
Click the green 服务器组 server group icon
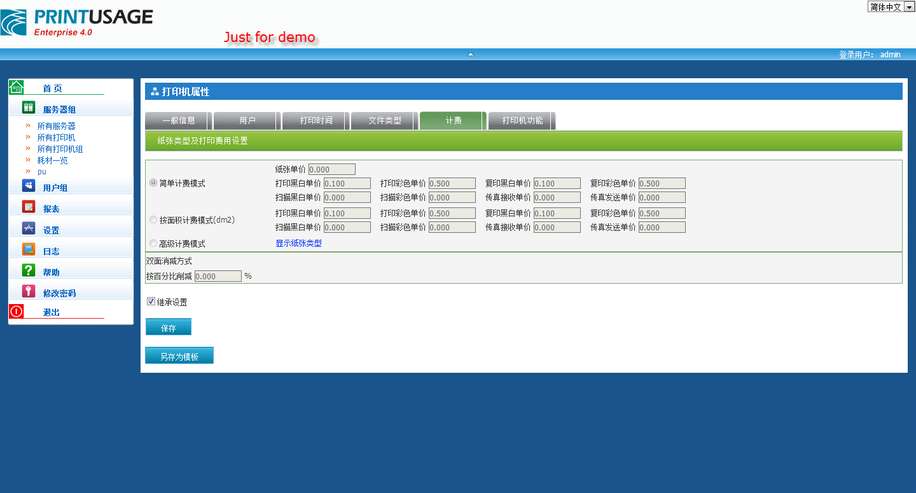click(29, 107)
